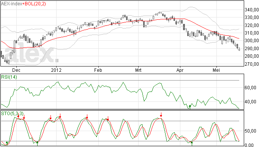The width and height of the screenshot is (262, 147).
Task: Click the 290,00 price axis label
Action: pos(252,49)
